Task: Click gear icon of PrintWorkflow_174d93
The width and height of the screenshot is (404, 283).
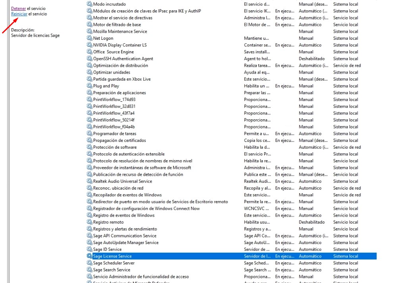Action: [89, 99]
